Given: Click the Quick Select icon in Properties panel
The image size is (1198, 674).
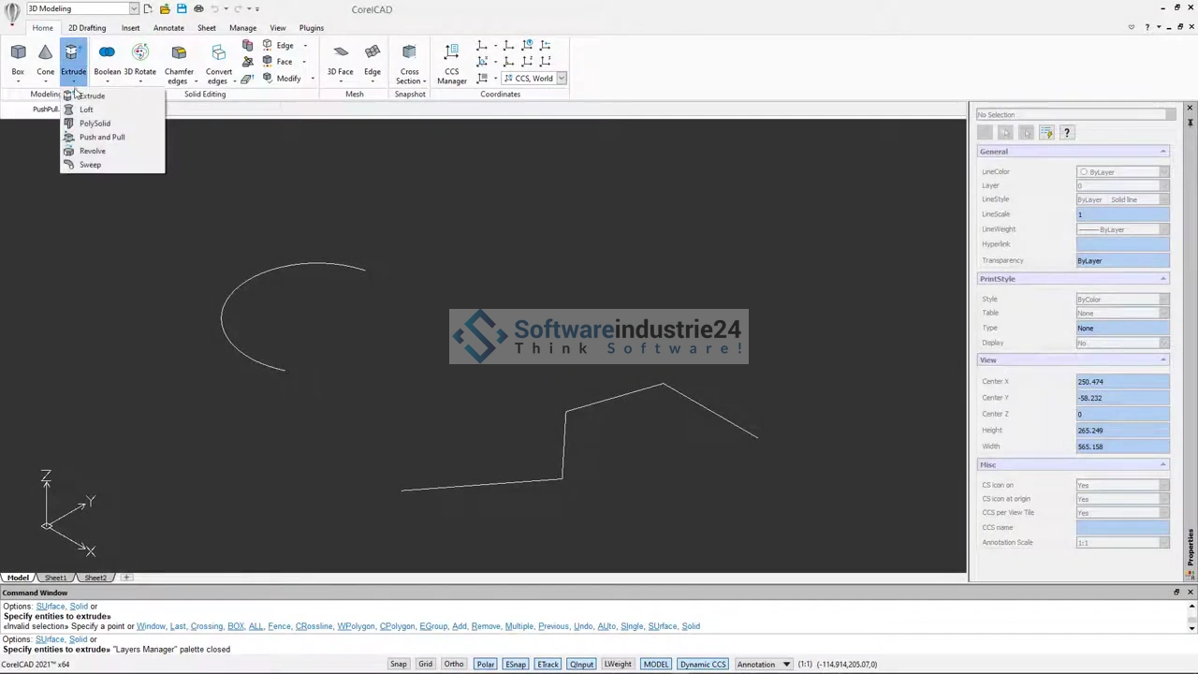Looking at the screenshot, I should (x=1046, y=133).
